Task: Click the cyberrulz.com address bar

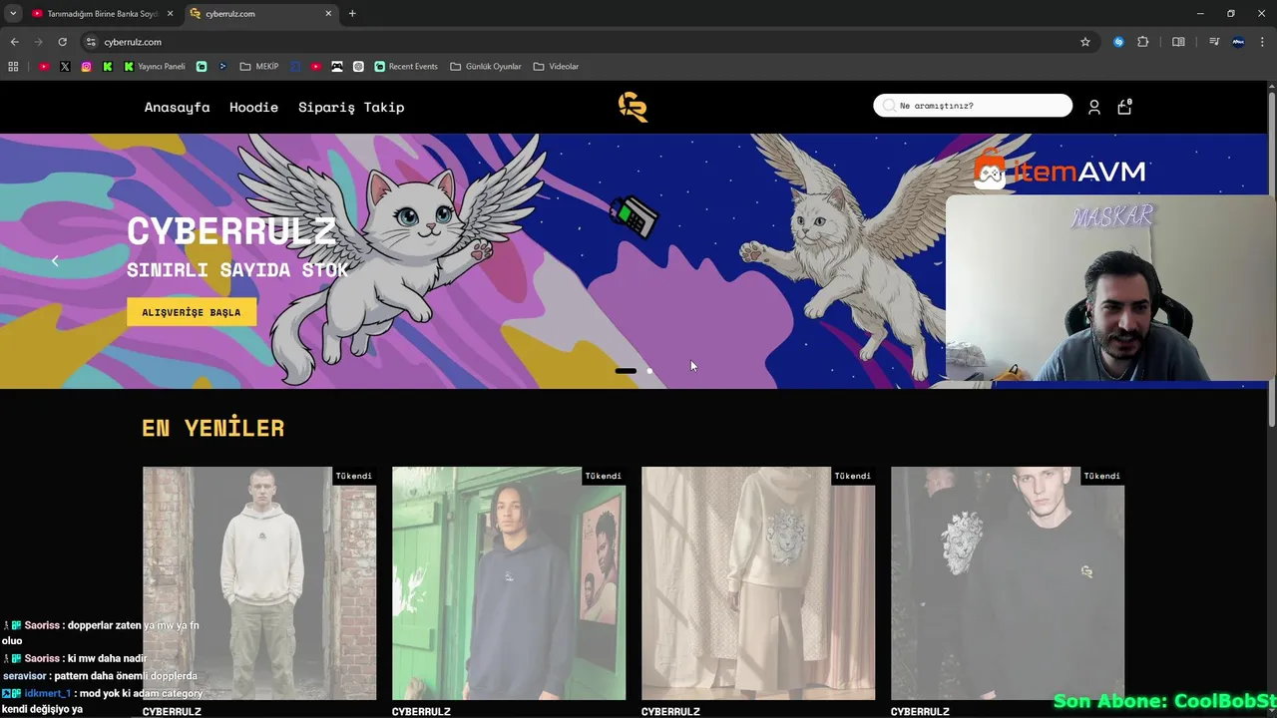Action: click(589, 42)
